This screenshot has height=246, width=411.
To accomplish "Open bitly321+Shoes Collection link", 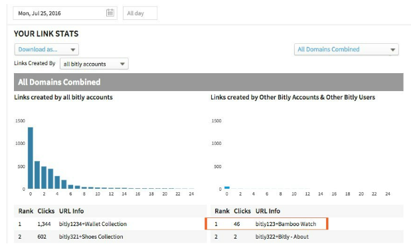I will [x=91, y=237].
